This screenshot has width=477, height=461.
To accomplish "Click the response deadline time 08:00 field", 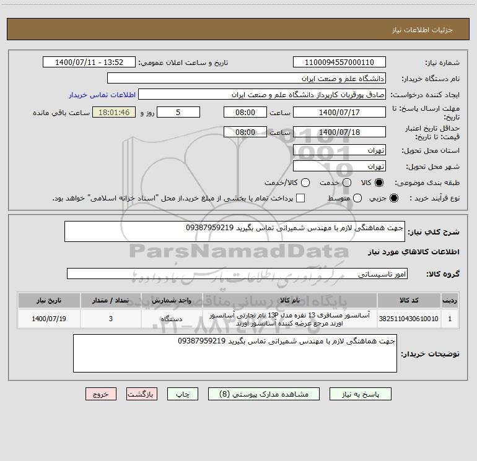I will (x=245, y=112).
